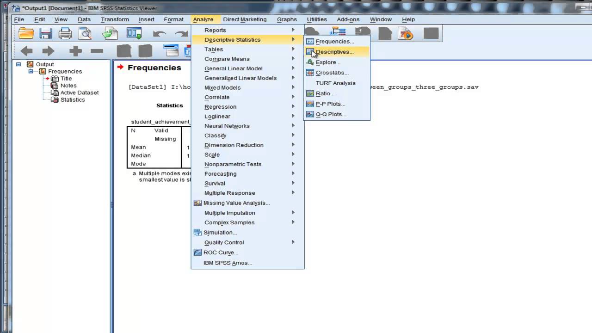
Task: Select Dimension Reduction menu entry
Action: pos(247,145)
